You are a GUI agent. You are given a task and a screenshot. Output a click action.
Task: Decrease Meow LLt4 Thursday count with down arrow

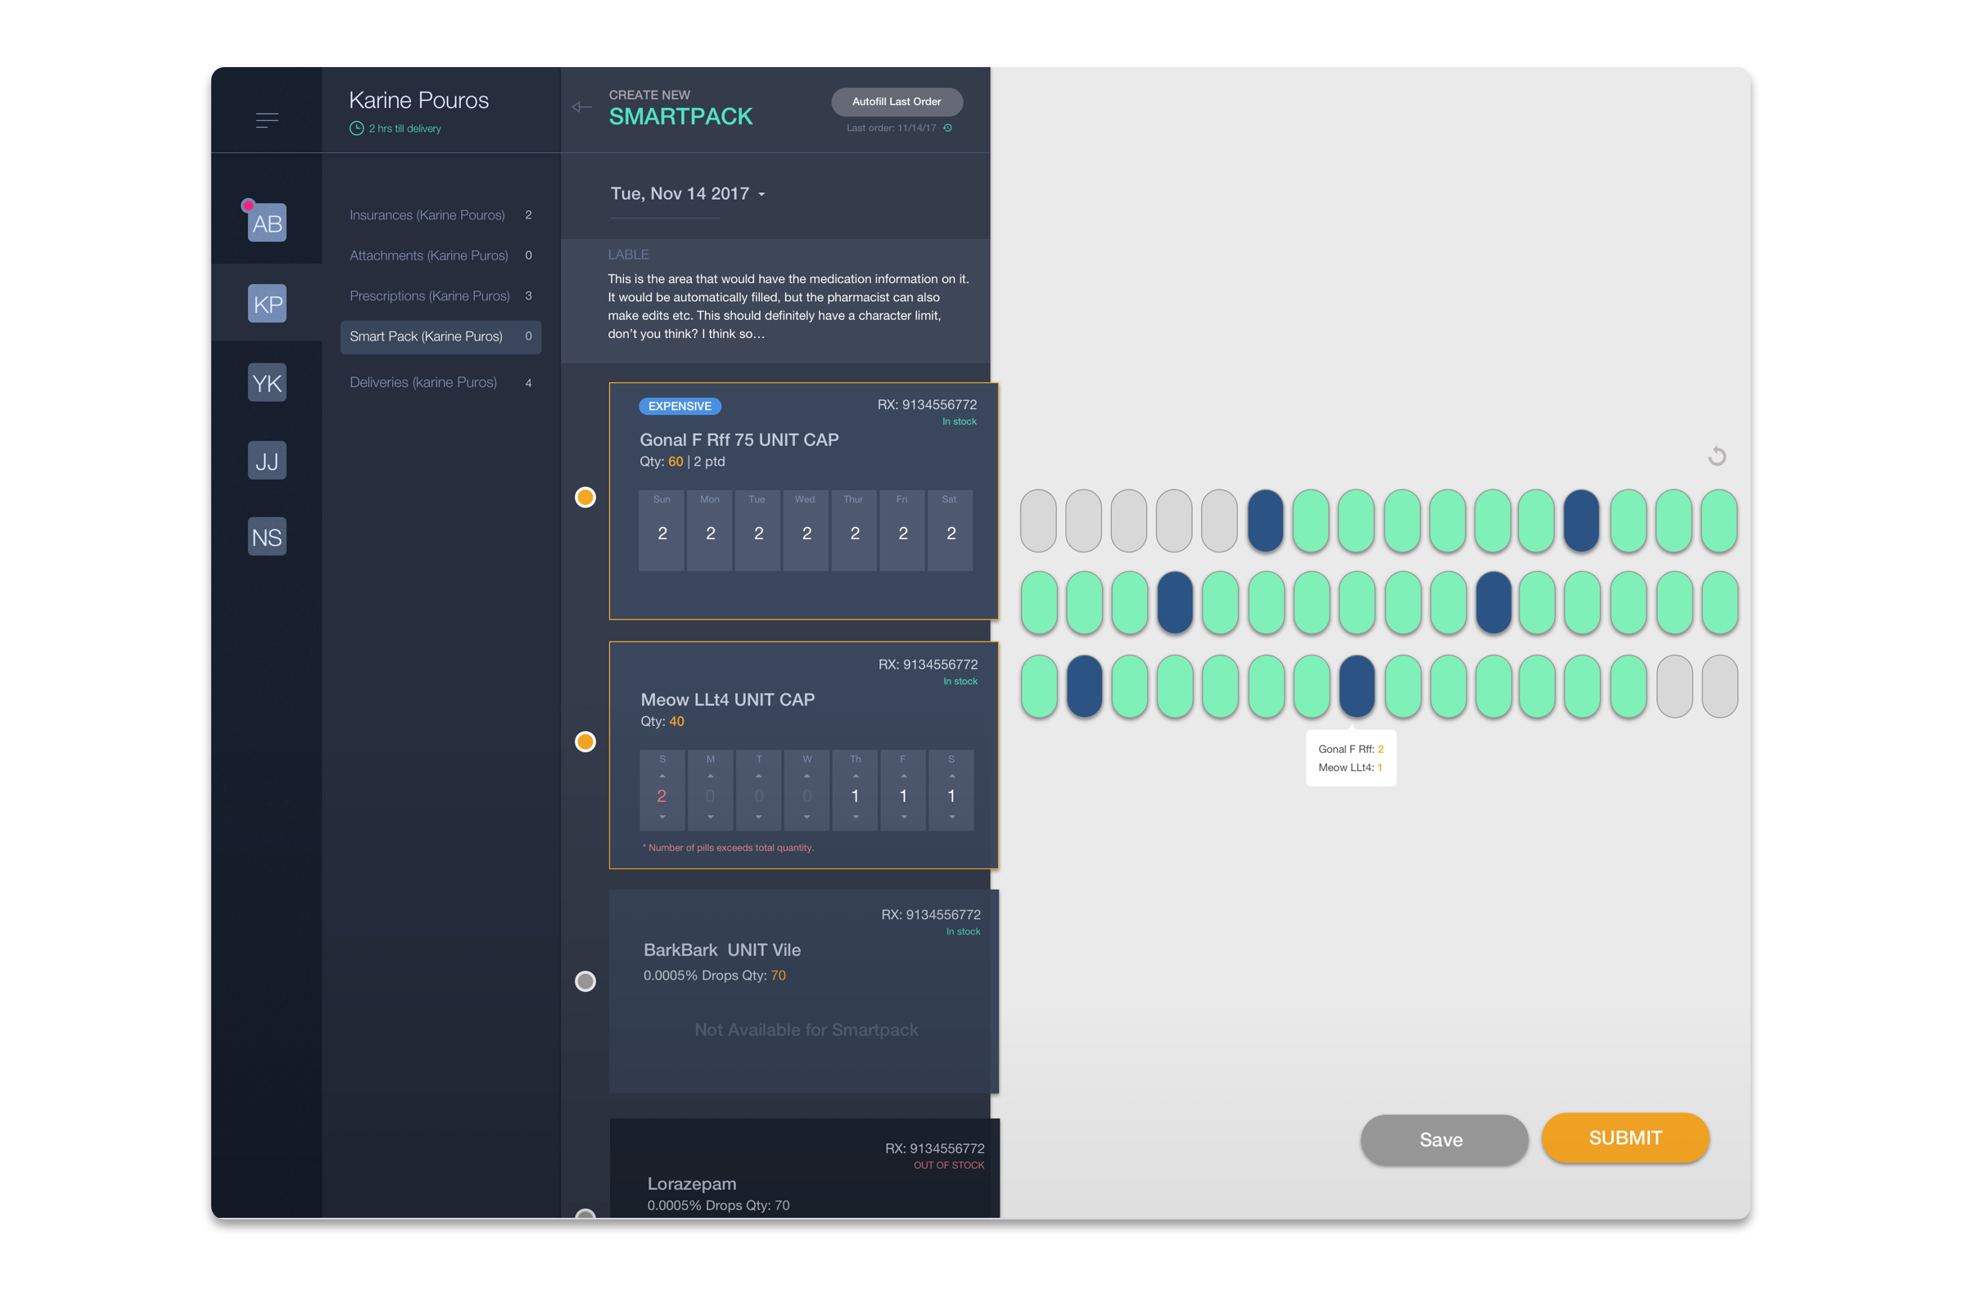tap(856, 817)
